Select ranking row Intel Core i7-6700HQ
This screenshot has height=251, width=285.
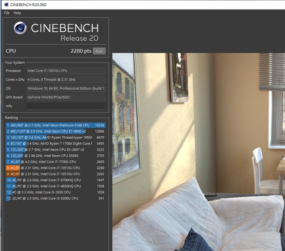56,180
